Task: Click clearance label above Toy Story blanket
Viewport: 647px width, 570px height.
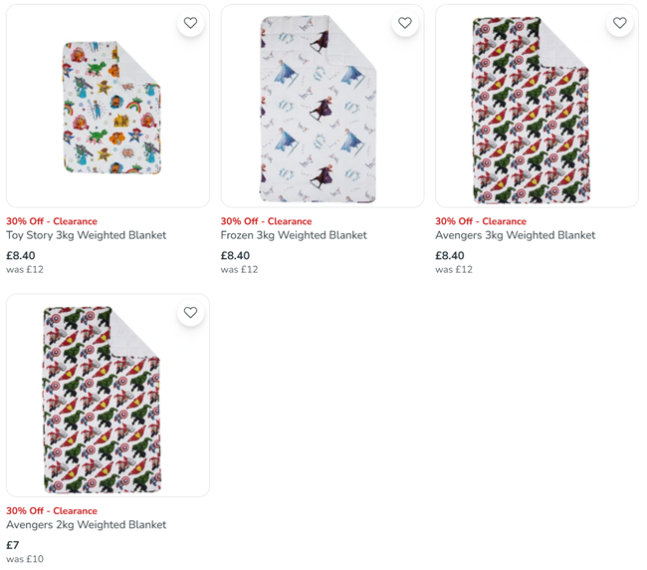Action: pos(52,221)
